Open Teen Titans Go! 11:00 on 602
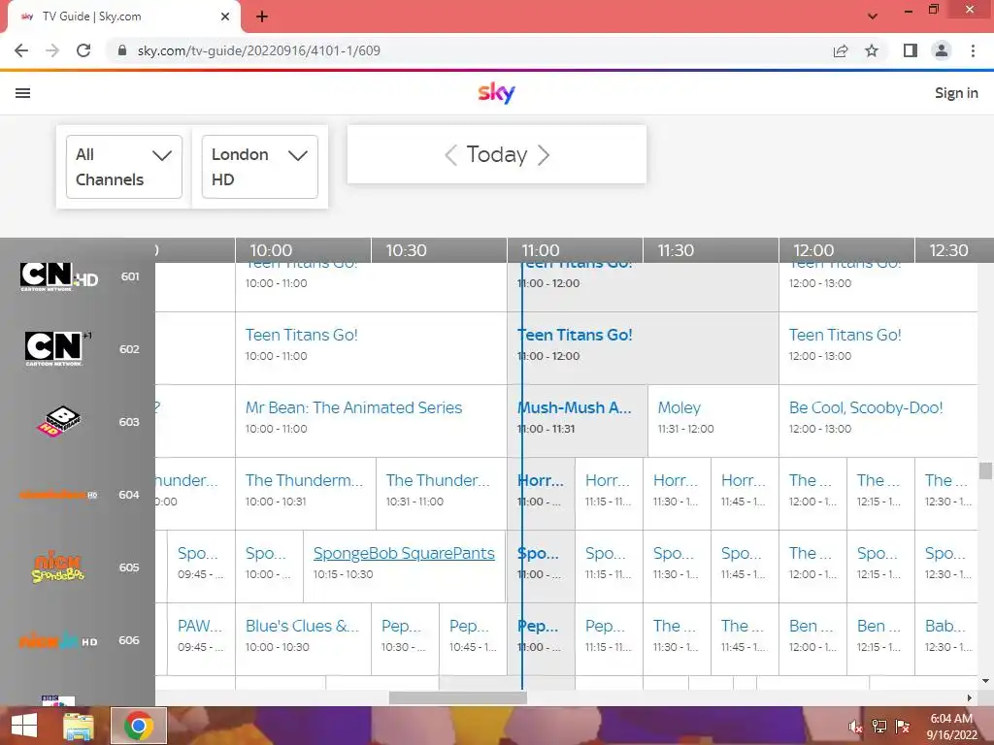 (643, 348)
